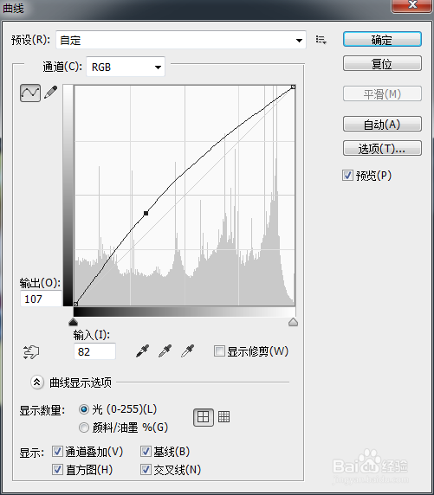Activate the on-image adjustment hand tool
This screenshot has height=495, width=434.
click(x=31, y=351)
